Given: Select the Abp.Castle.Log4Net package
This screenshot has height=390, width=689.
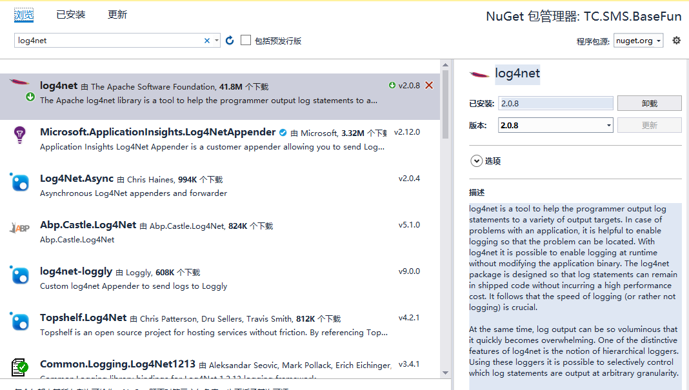Looking at the screenshot, I should 88,225.
